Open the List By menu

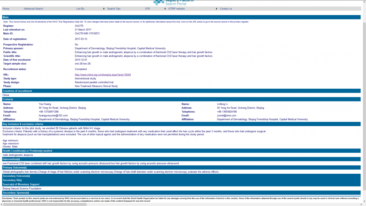click(80, 8)
